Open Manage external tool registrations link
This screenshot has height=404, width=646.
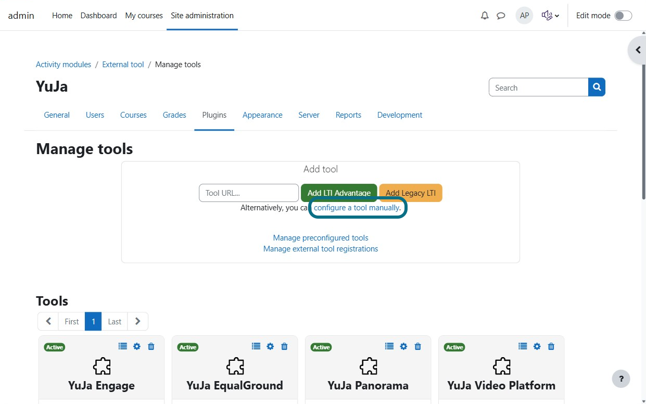pyautogui.click(x=321, y=249)
